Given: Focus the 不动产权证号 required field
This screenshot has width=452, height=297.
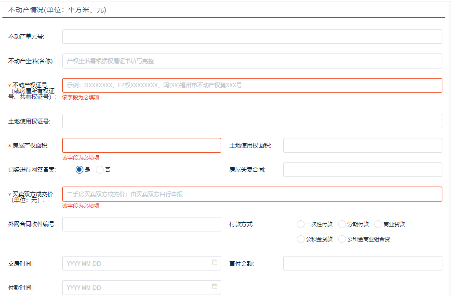Looking at the screenshot, I should (252, 85).
